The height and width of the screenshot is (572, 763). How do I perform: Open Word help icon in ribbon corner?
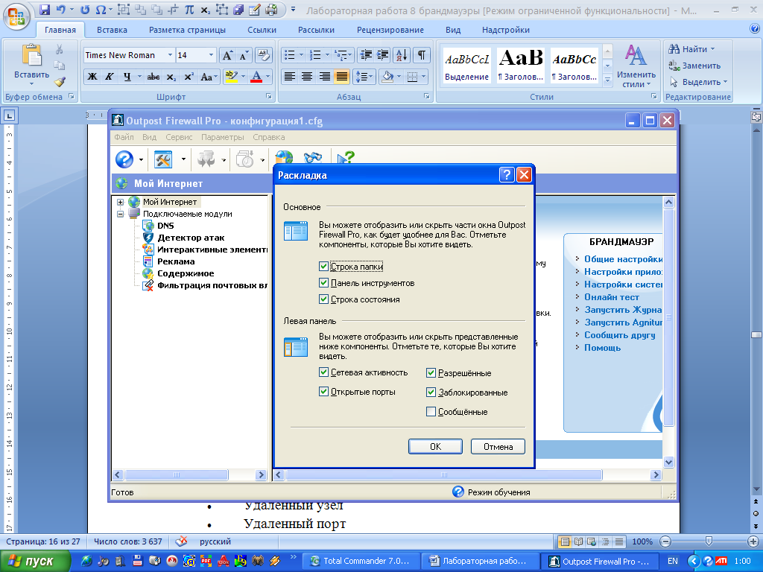tap(755, 29)
